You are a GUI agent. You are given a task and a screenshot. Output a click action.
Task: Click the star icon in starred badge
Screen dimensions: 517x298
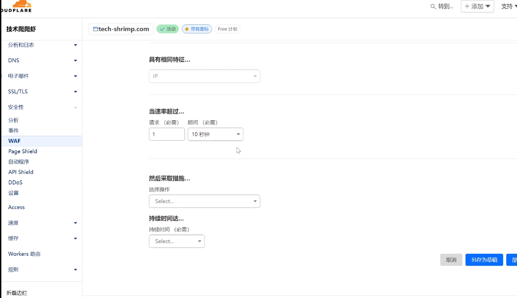[187, 29]
